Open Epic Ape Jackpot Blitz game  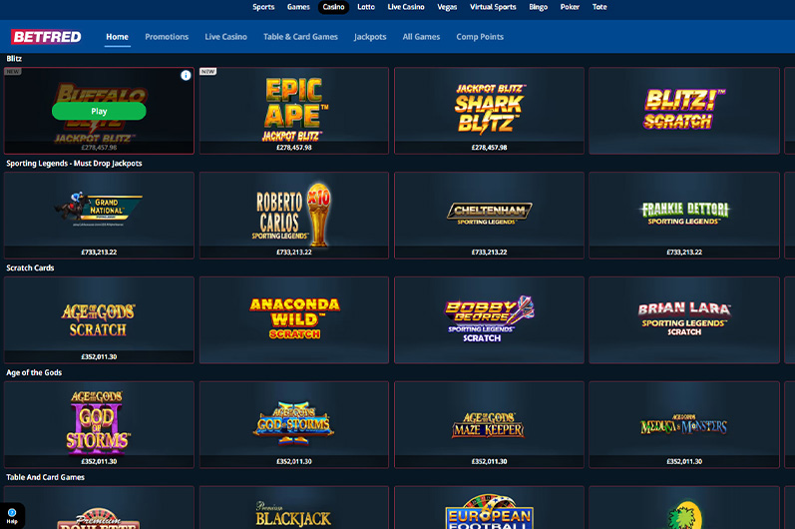(x=294, y=111)
